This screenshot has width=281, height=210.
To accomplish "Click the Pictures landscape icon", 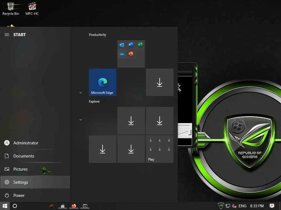I will [7, 169].
